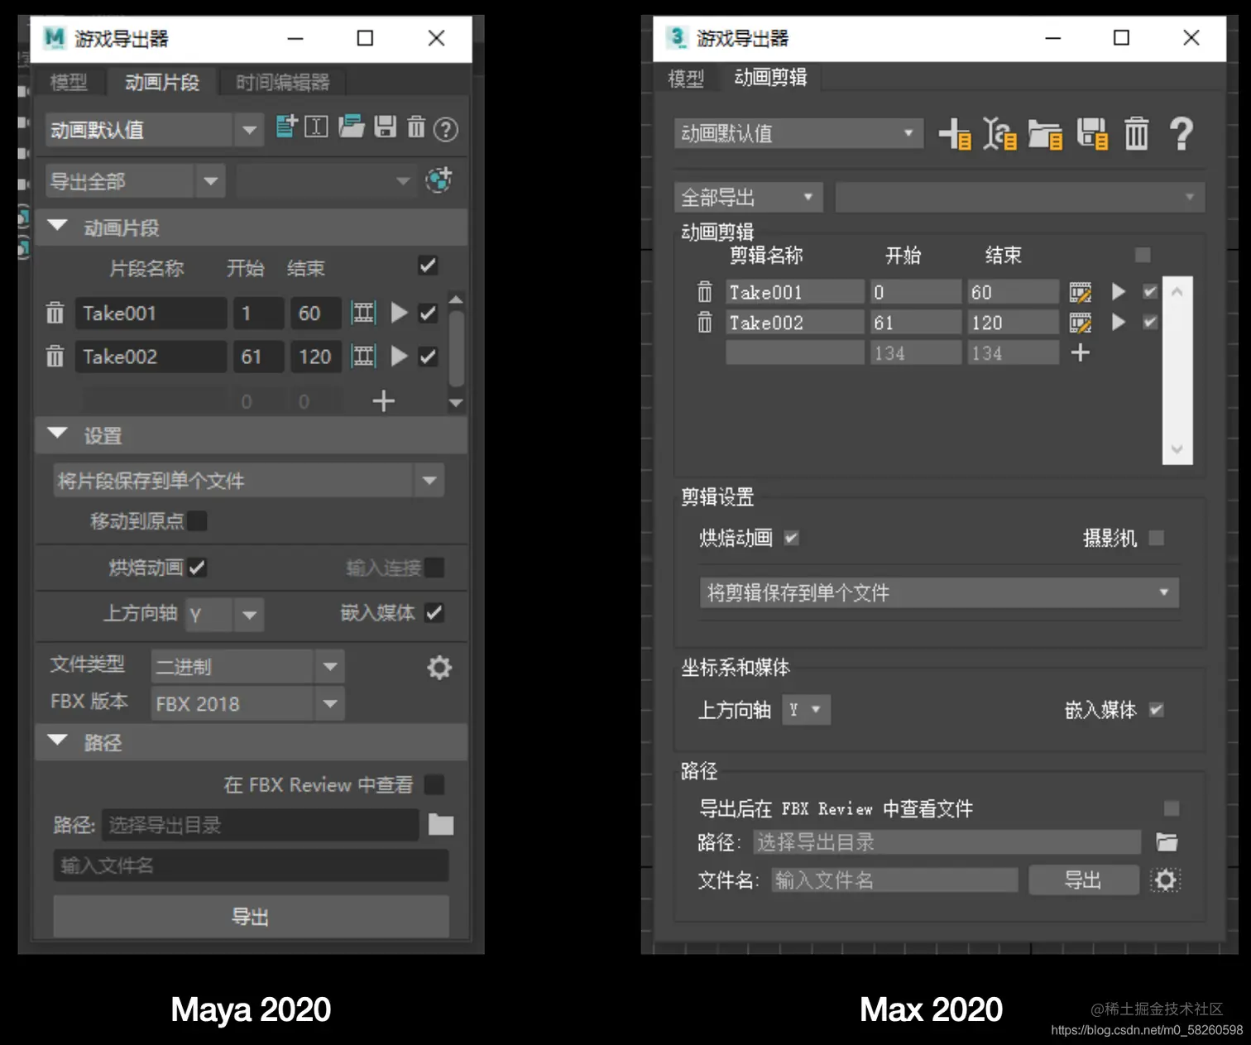Add new clip plus icon in Max
Screen dimensions: 1251x1045
(1080, 352)
